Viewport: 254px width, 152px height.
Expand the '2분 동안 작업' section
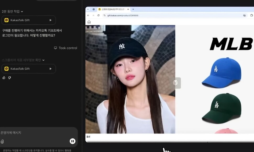(22, 11)
